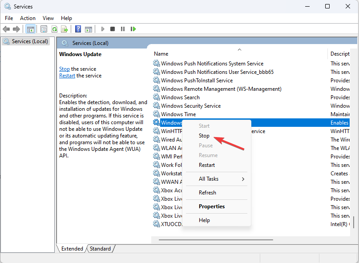Click the gear icon beside Windows Time
This screenshot has height=263, width=359.
tap(157, 114)
